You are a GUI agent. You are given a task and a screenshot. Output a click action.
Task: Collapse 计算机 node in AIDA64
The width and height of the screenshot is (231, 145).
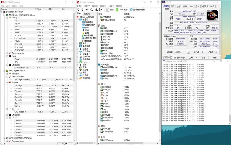78,20
